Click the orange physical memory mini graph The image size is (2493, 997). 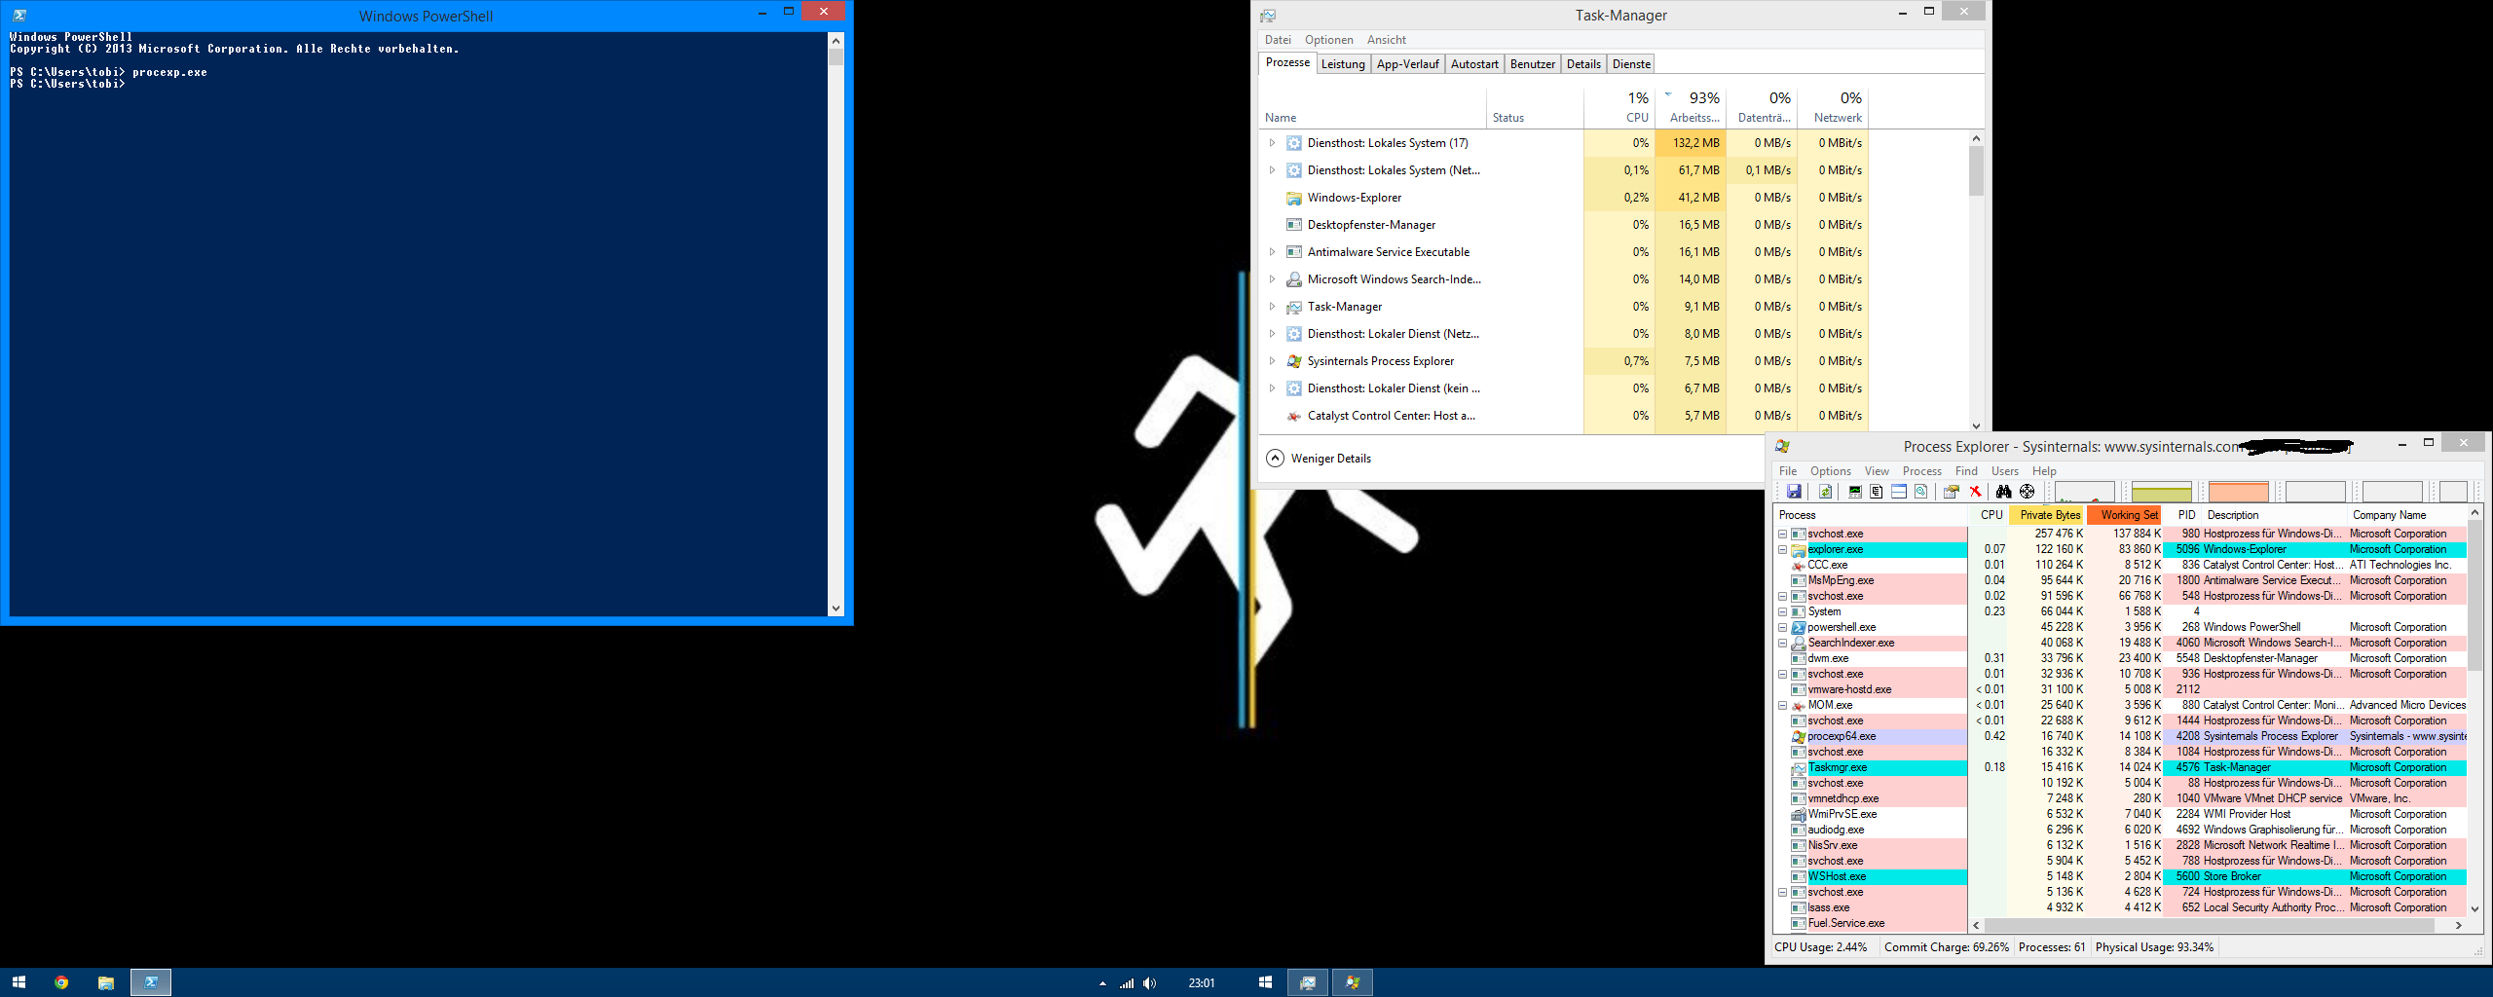click(x=2238, y=492)
